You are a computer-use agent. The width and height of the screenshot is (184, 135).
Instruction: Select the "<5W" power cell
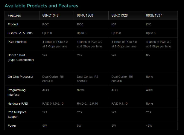[x=149, y=126]
